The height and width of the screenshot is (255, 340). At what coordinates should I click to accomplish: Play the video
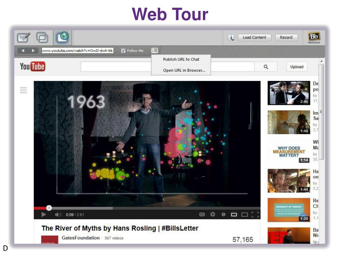43,214
